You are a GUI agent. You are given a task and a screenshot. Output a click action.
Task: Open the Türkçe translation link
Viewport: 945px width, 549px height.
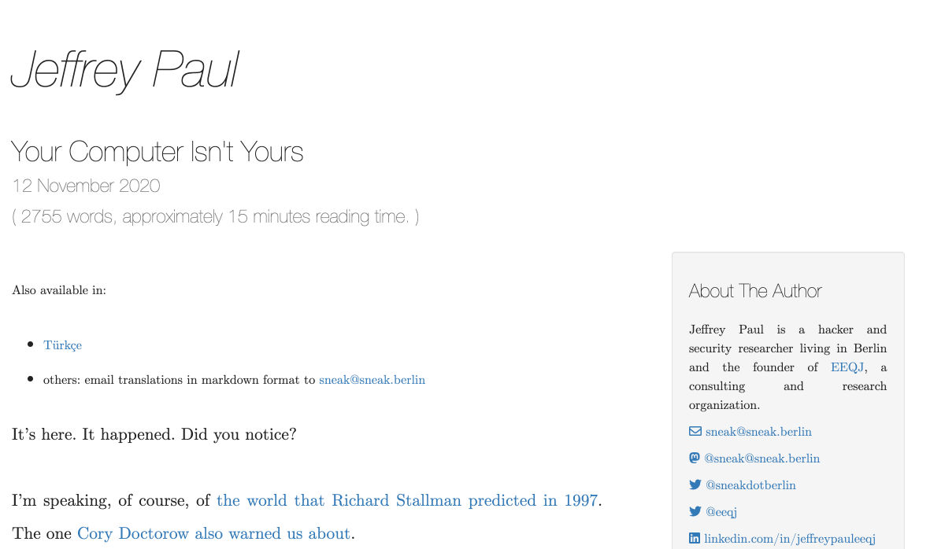pos(62,345)
